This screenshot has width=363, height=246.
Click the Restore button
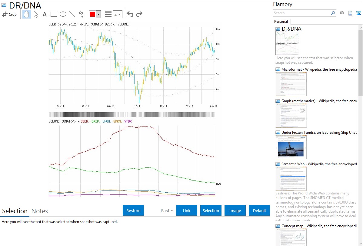133,211
